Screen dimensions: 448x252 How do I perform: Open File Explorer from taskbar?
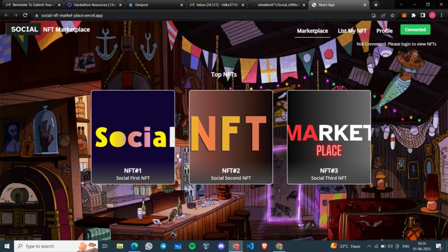click(x=120, y=246)
